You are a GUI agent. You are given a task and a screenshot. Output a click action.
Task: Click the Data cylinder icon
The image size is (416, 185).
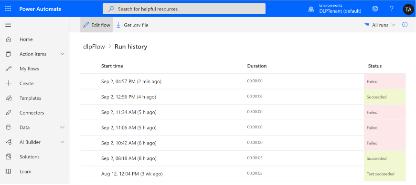pyautogui.click(x=9, y=127)
